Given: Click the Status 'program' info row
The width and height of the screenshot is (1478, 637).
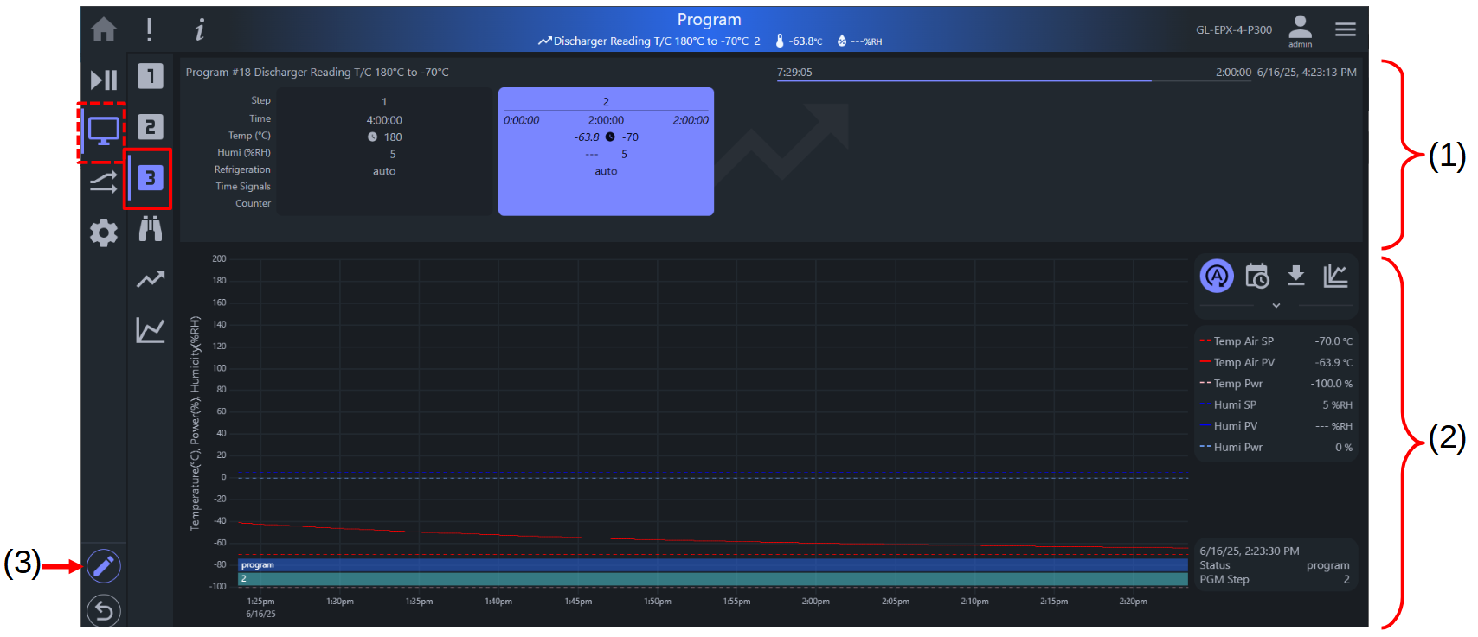Looking at the screenshot, I should click(1274, 565).
